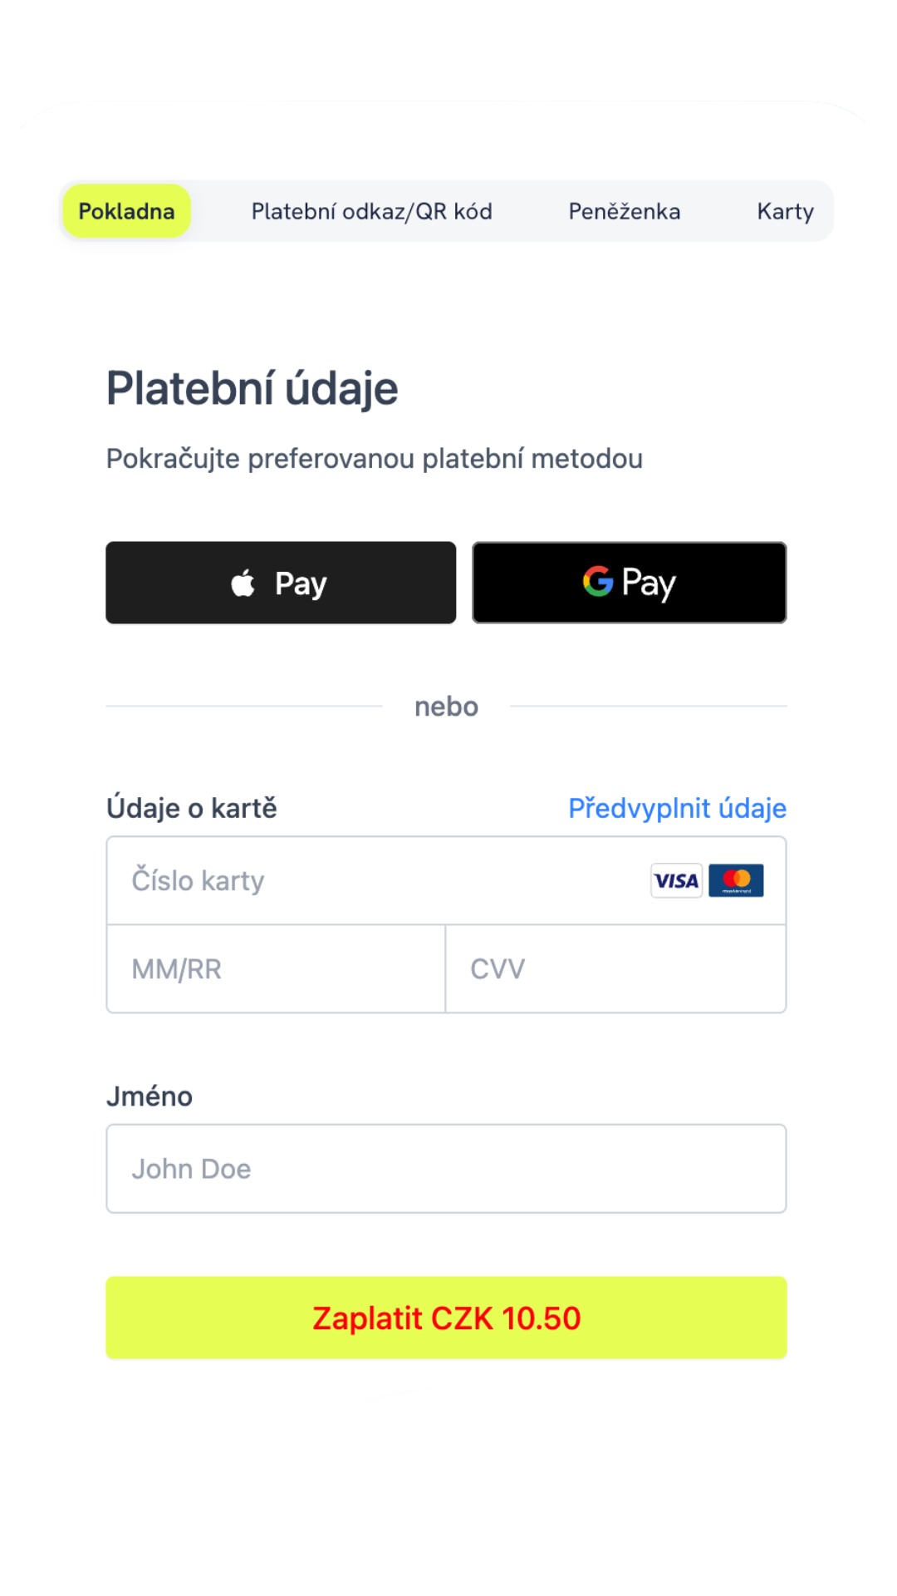Click the MM/RR expiry field
The image size is (897, 1596).
coord(276,969)
